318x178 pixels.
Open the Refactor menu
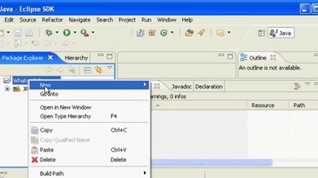pos(52,20)
